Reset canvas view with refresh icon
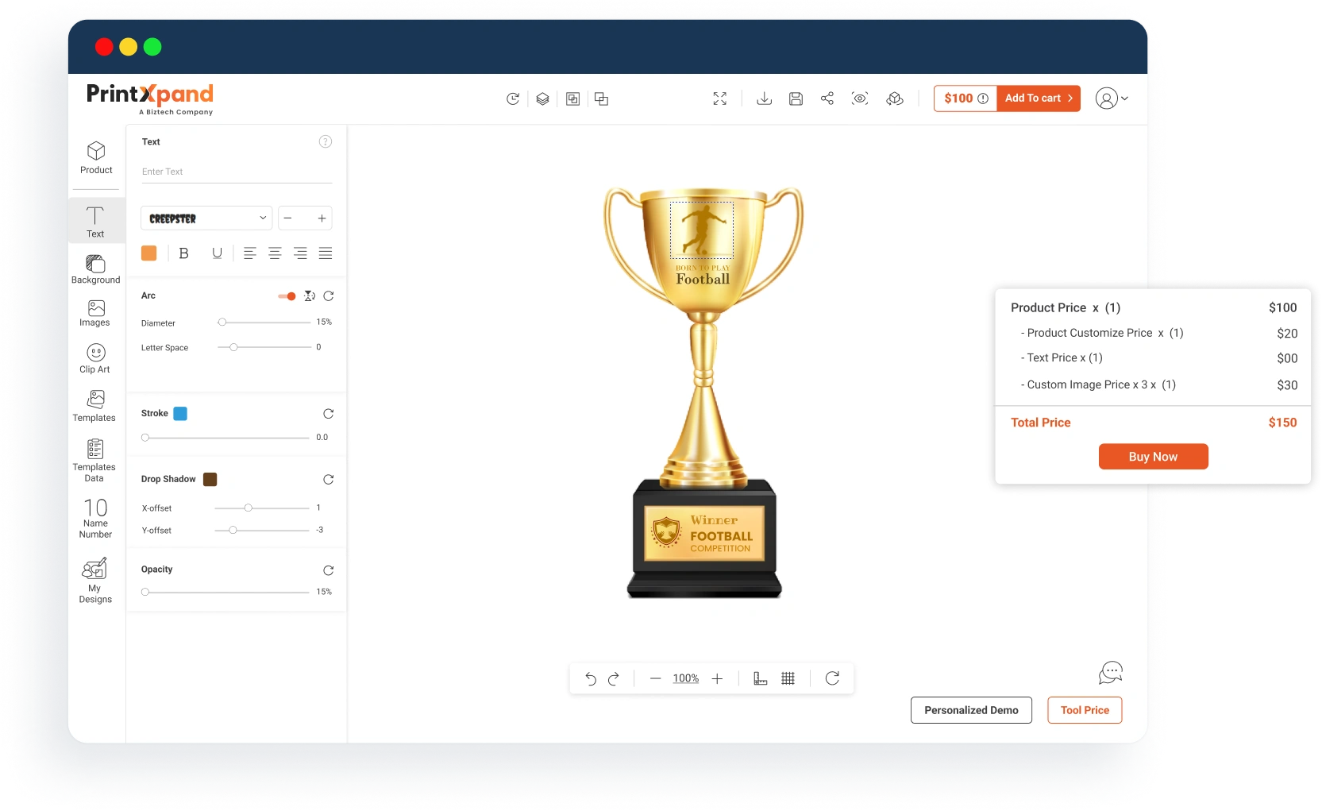This screenshot has height=811, width=1322. [832, 678]
